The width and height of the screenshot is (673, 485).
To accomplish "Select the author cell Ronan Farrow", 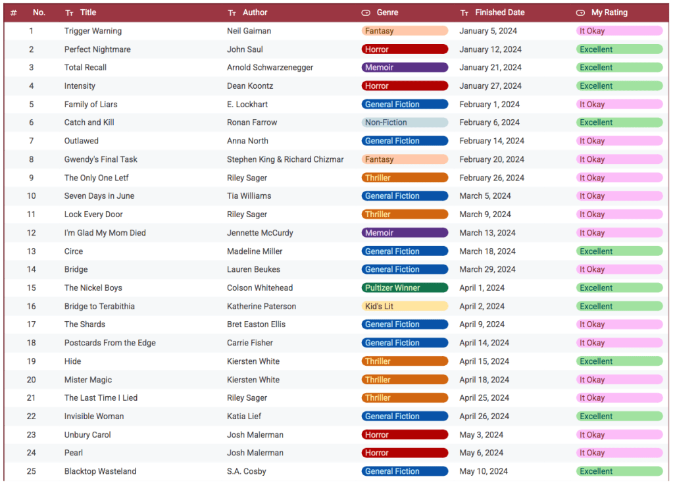I will (x=252, y=122).
